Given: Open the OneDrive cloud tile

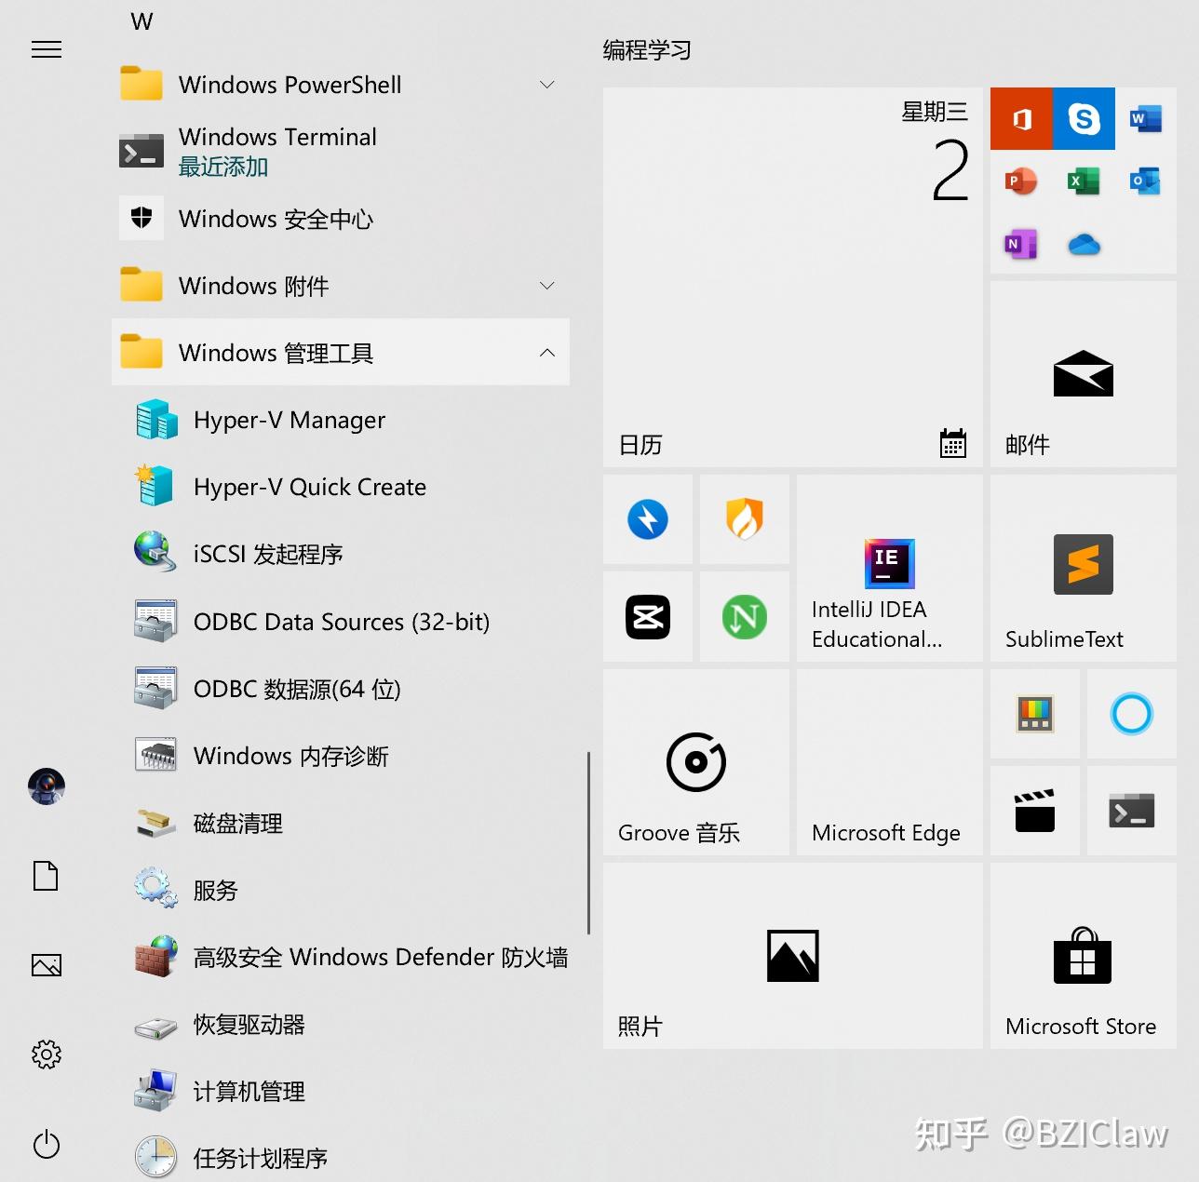Looking at the screenshot, I should pyautogui.click(x=1084, y=244).
